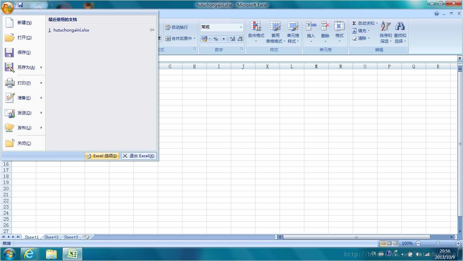Image resolution: width=463 pixels, height=261 pixels.
Task: Select the Sheet3 tab
Action: click(71, 237)
